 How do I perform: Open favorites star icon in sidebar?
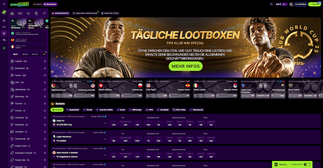[x=28, y=13]
